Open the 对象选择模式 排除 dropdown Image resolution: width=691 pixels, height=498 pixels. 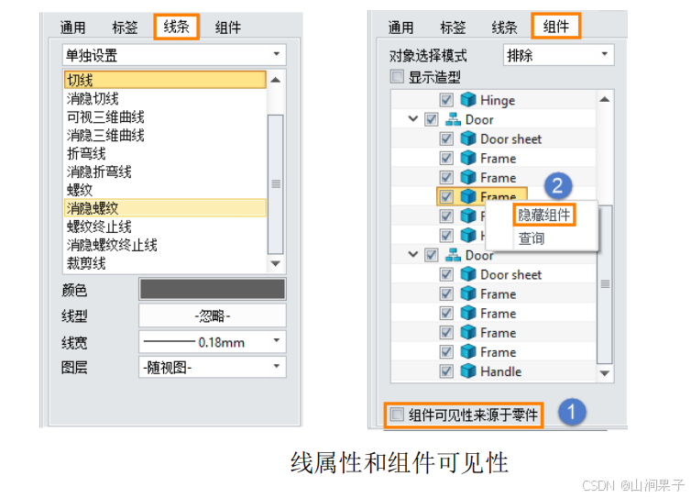point(558,55)
